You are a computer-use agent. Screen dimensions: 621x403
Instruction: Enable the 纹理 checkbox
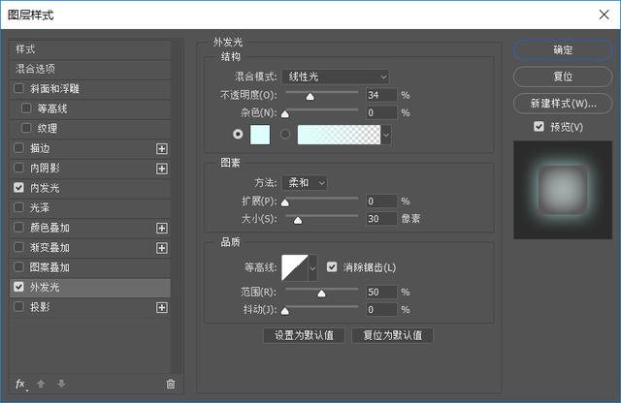[x=26, y=128]
